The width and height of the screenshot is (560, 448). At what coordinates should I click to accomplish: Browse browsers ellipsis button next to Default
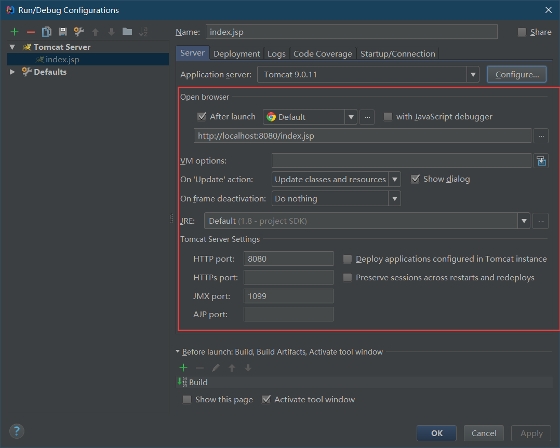[x=367, y=117]
